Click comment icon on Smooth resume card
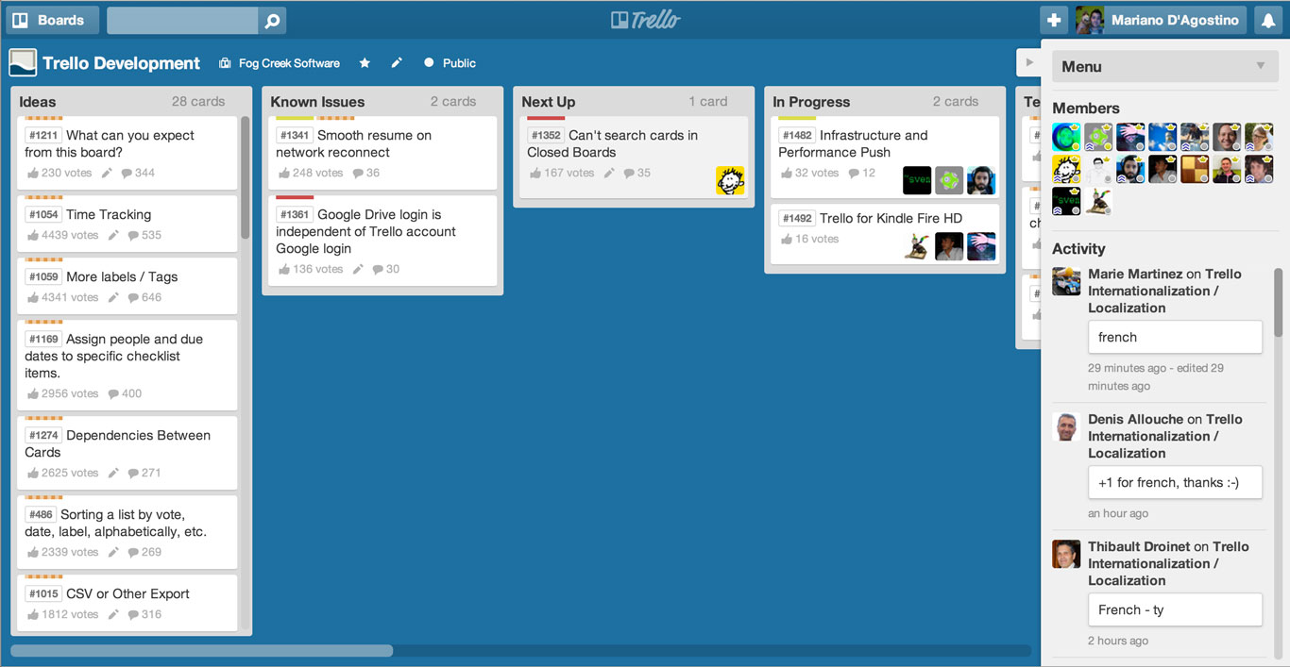Image resolution: width=1290 pixels, height=667 pixels. tap(358, 173)
